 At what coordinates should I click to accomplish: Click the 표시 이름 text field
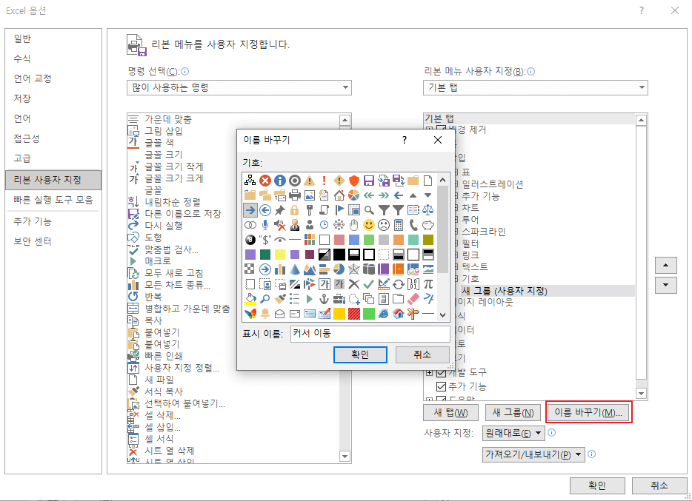point(370,334)
